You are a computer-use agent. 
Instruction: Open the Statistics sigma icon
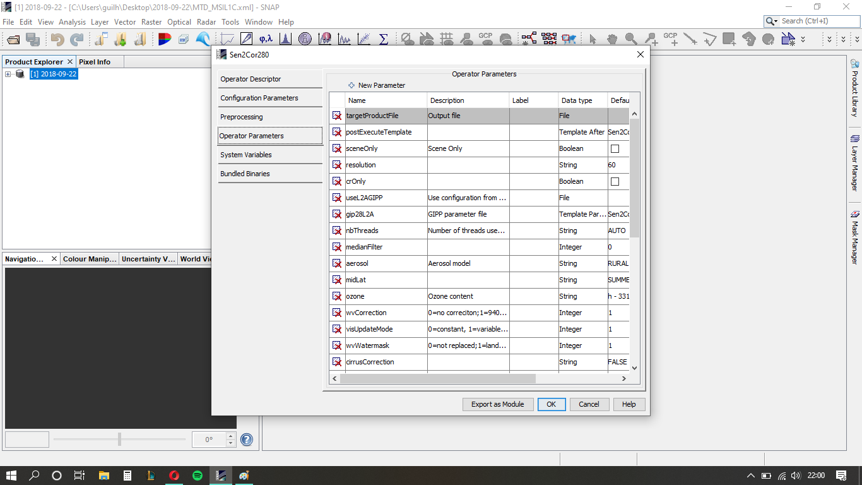[x=383, y=39]
